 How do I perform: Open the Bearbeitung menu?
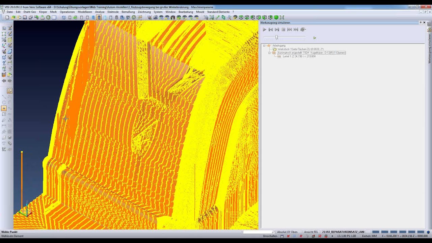coord(186,12)
